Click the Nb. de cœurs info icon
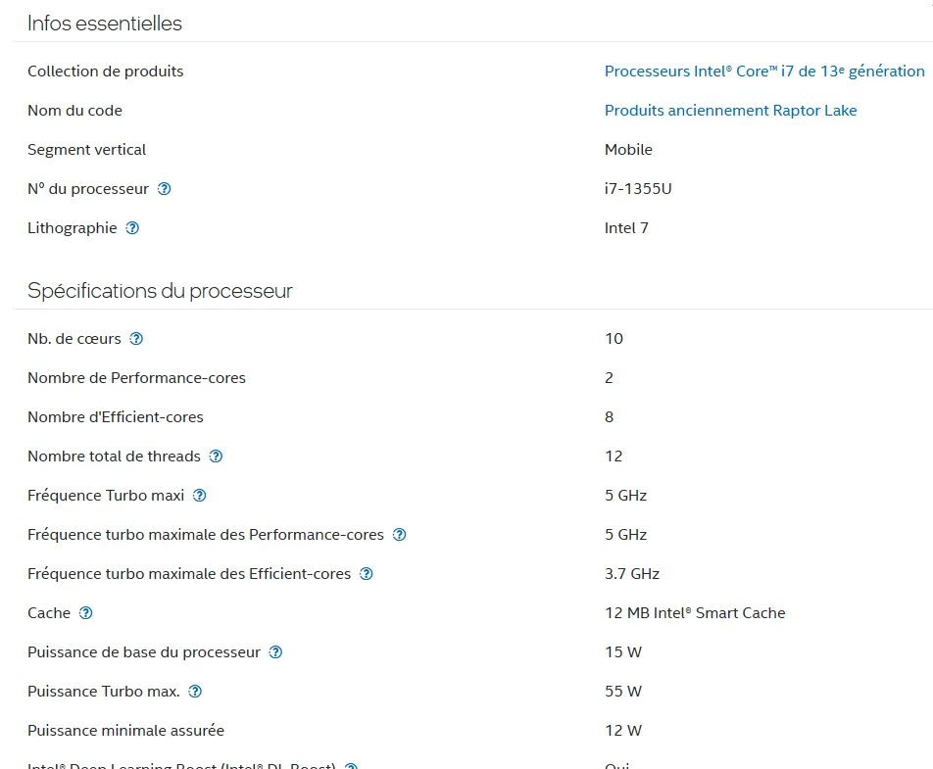 coord(136,339)
